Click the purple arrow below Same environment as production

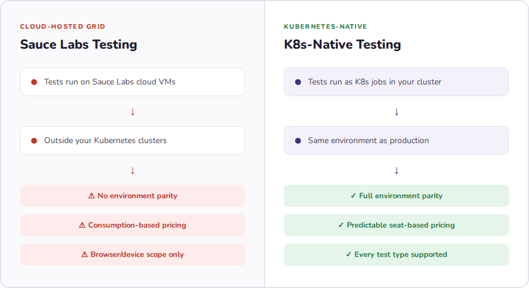pos(397,170)
